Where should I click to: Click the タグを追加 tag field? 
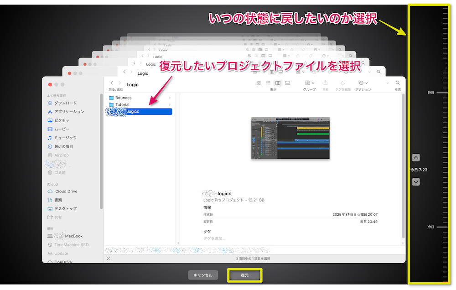pos(214,238)
